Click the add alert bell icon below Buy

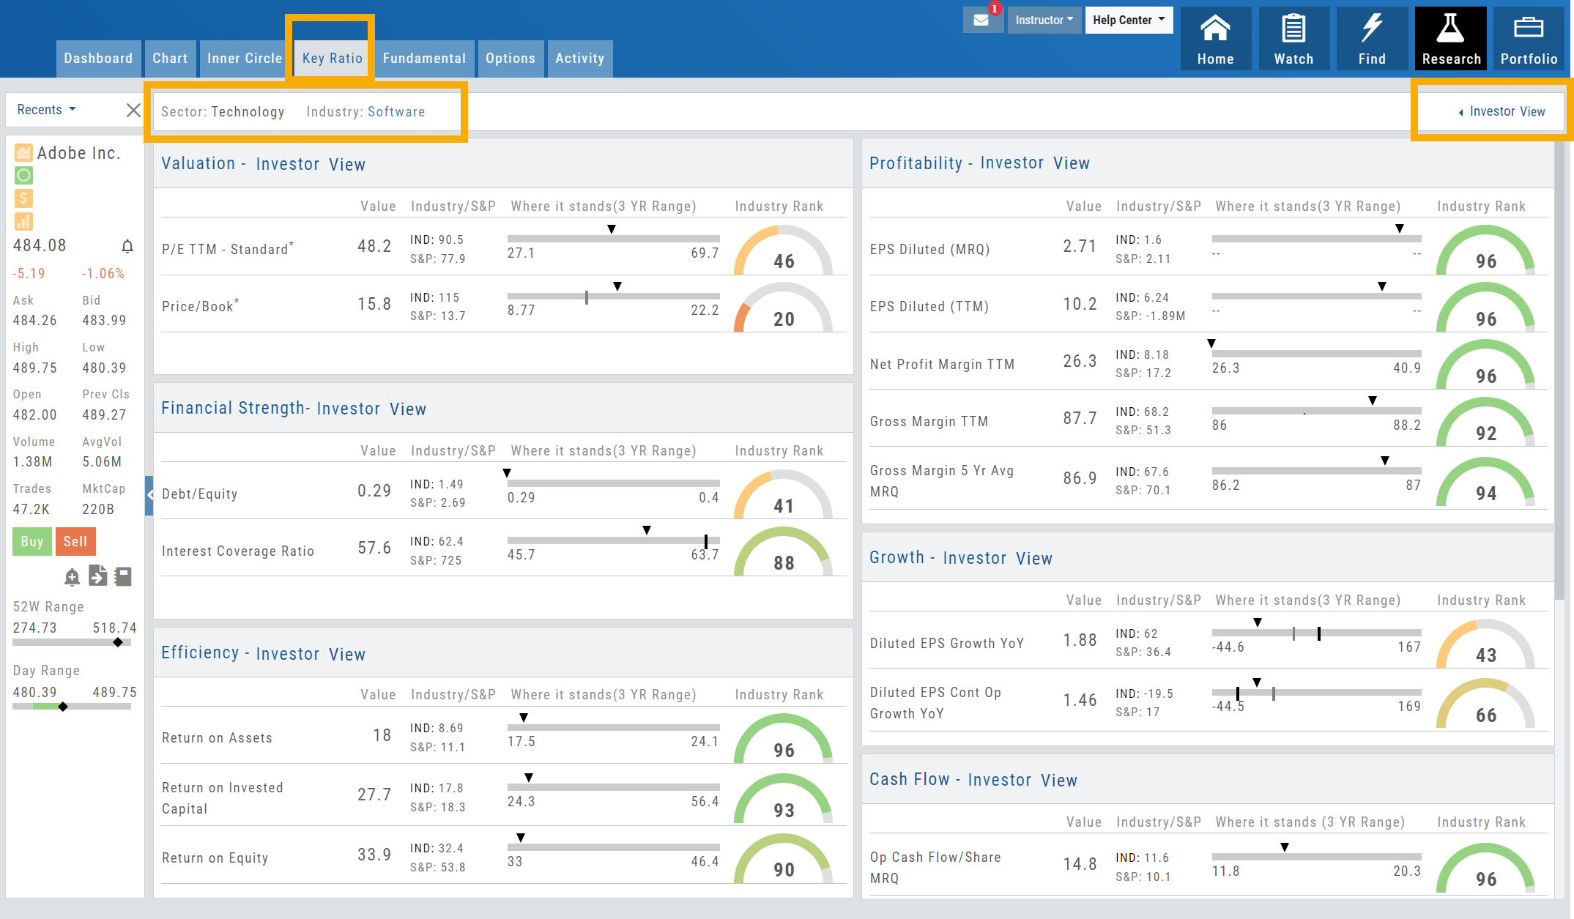click(x=72, y=577)
